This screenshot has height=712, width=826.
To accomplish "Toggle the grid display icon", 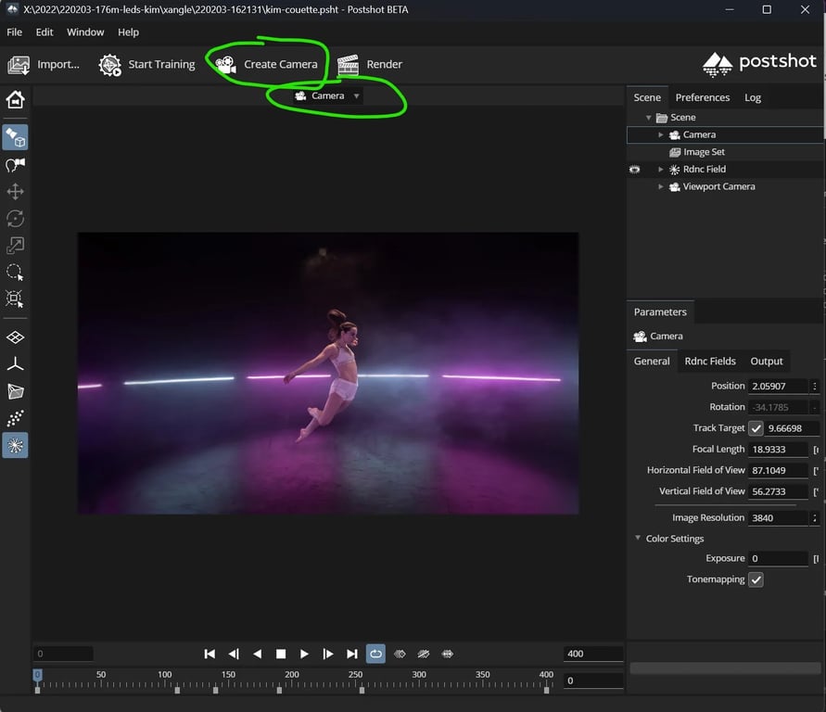I will coord(15,337).
